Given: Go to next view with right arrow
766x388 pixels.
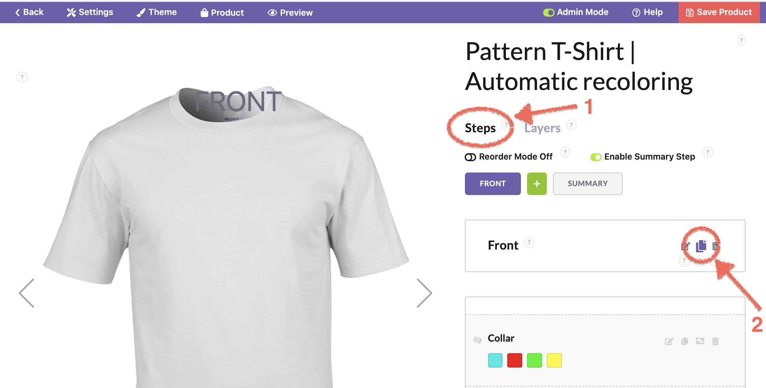Looking at the screenshot, I should click(x=424, y=293).
